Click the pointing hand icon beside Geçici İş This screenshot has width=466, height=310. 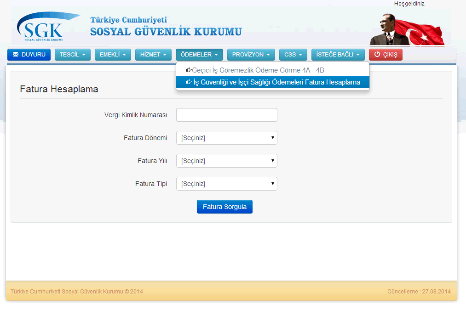[189, 70]
